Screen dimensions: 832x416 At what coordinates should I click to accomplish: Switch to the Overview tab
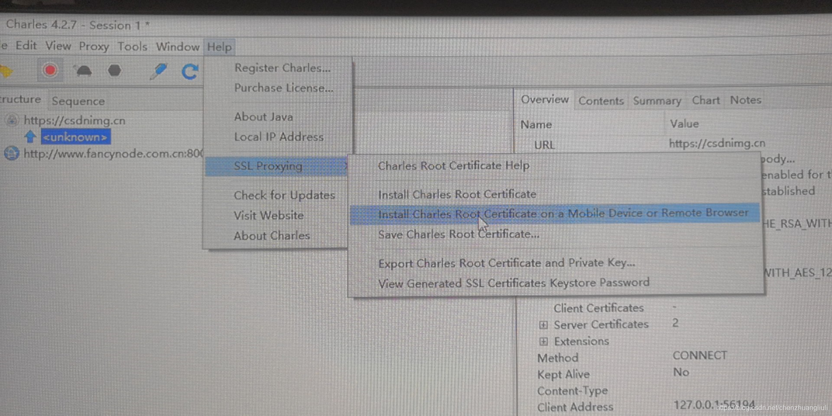tap(544, 100)
